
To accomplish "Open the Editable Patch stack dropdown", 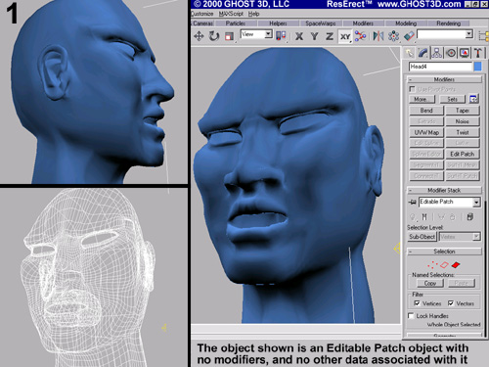I will (476, 203).
